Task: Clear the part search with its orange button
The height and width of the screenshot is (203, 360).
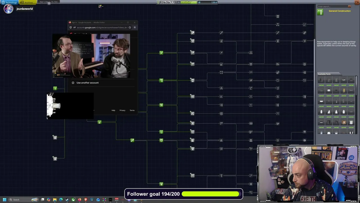Action: coord(349,6)
